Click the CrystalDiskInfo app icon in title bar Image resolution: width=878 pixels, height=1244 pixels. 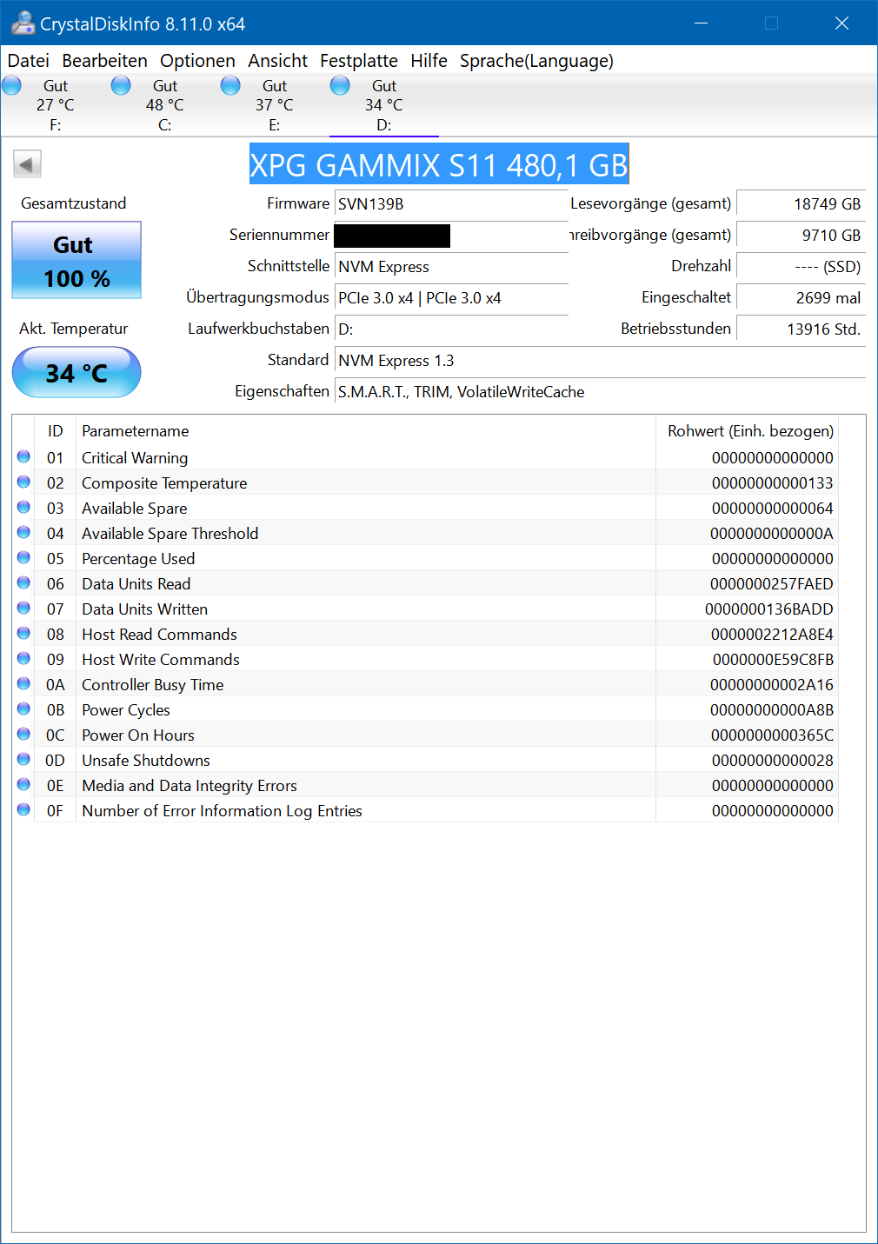pos(23,23)
